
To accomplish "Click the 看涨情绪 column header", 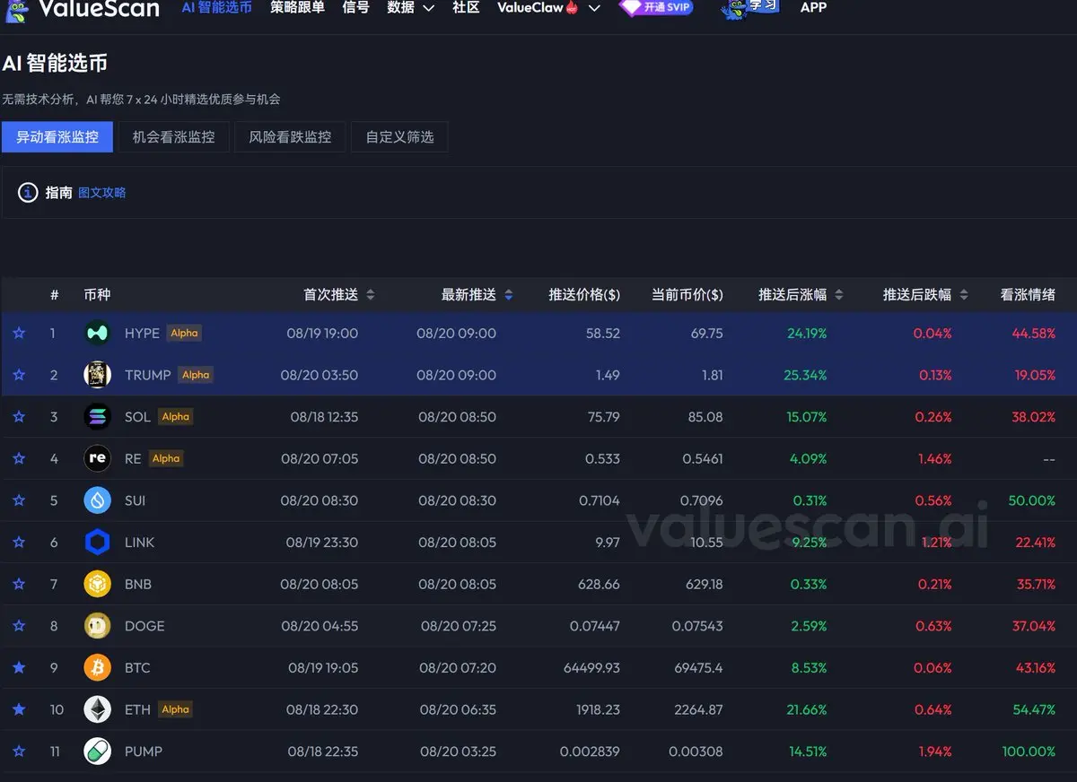I will (x=1028, y=294).
